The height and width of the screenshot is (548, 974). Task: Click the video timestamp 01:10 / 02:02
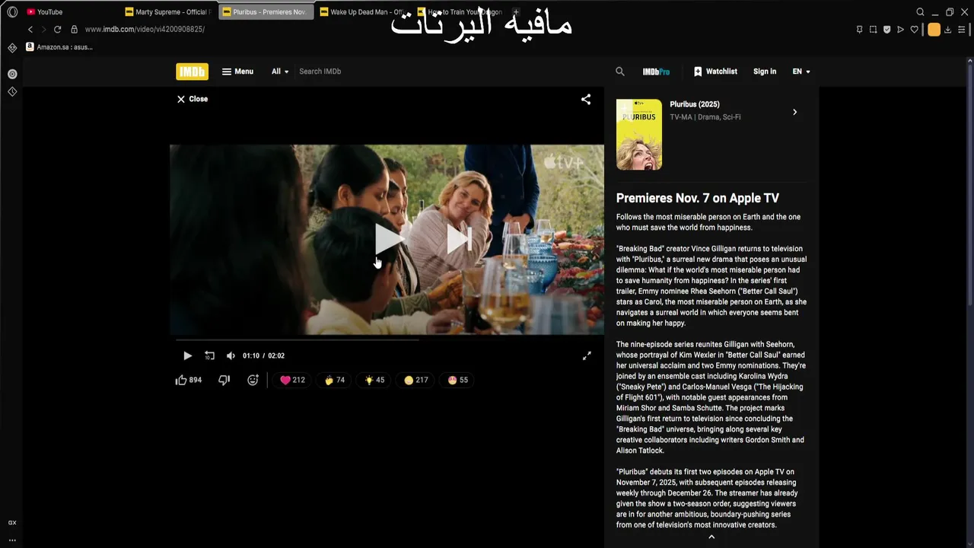263,355
